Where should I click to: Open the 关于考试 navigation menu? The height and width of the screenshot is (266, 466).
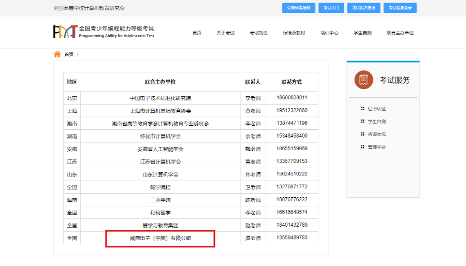pos(225,33)
